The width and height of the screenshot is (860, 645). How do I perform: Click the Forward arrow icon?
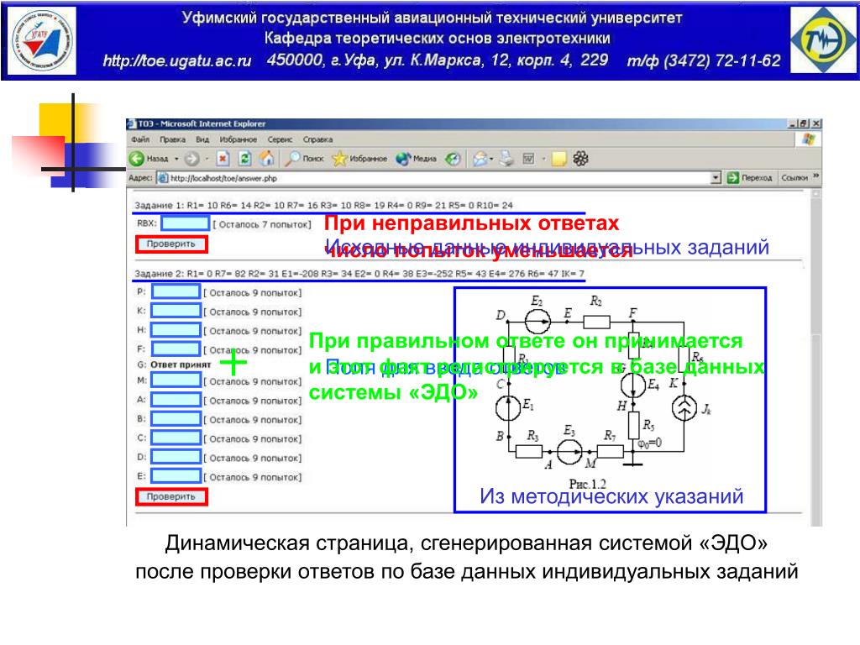191,159
